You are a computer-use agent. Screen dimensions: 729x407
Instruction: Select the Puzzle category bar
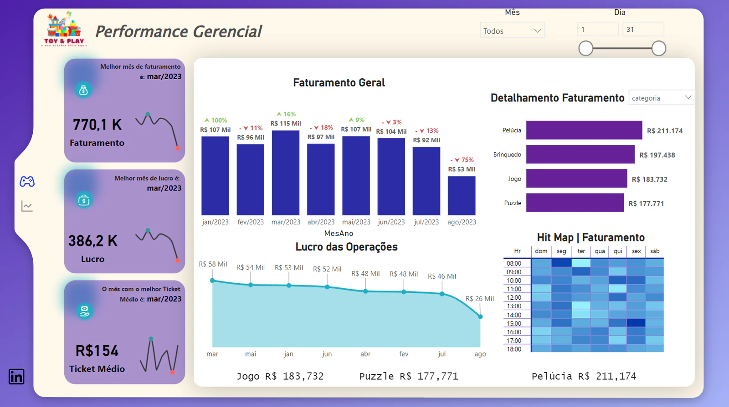pyautogui.click(x=575, y=202)
